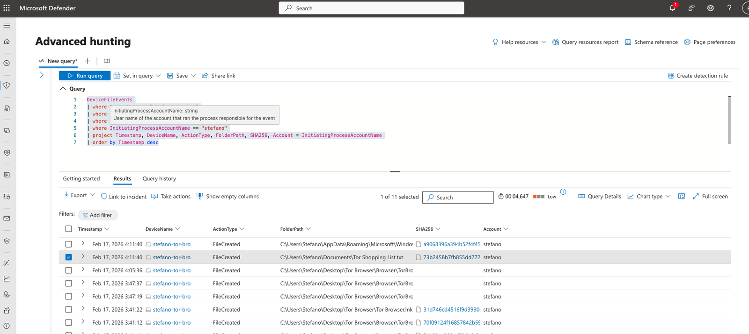749x334 pixels.
Task: Expand the Tor Shopping List.txt row details
Action: 83,256
